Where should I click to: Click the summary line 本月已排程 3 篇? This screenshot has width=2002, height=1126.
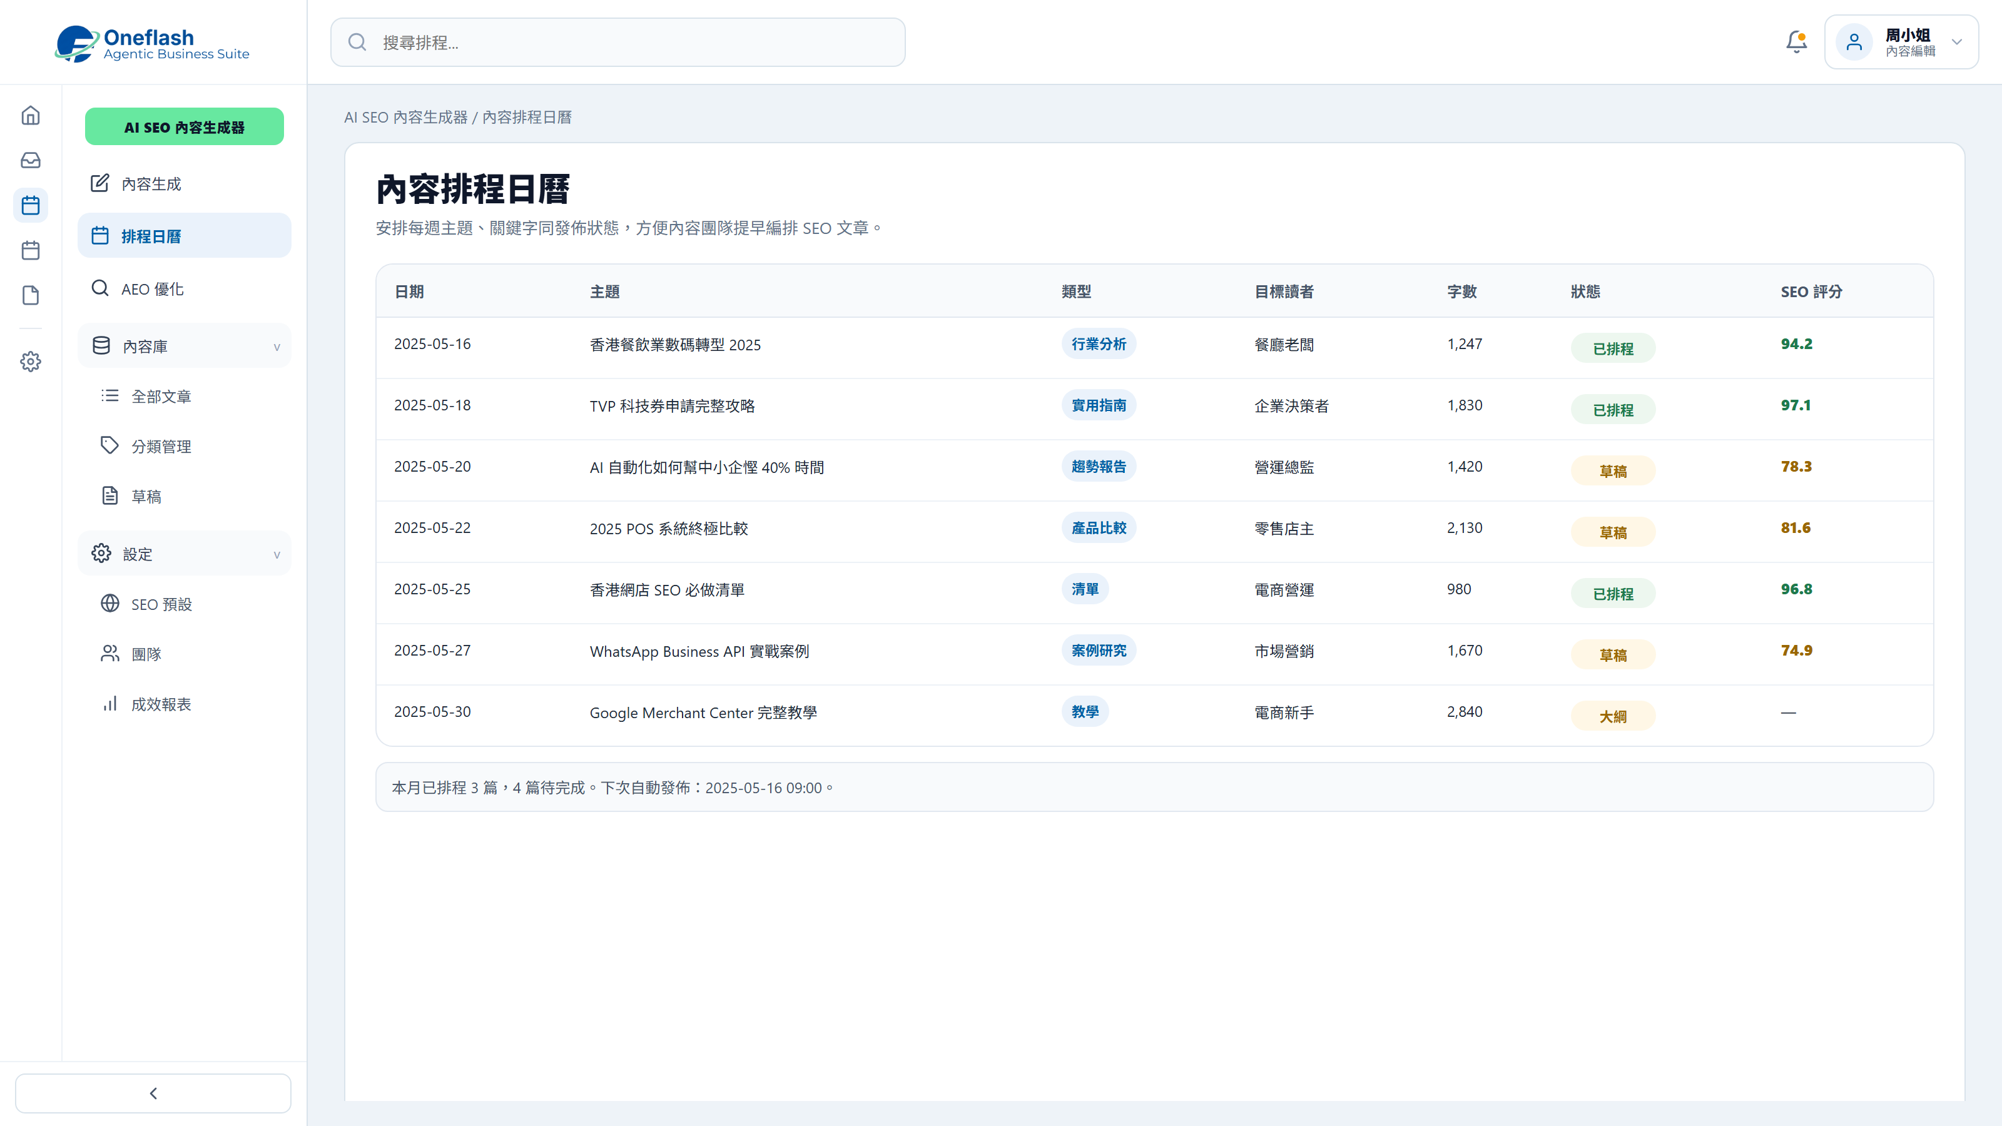click(613, 787)
